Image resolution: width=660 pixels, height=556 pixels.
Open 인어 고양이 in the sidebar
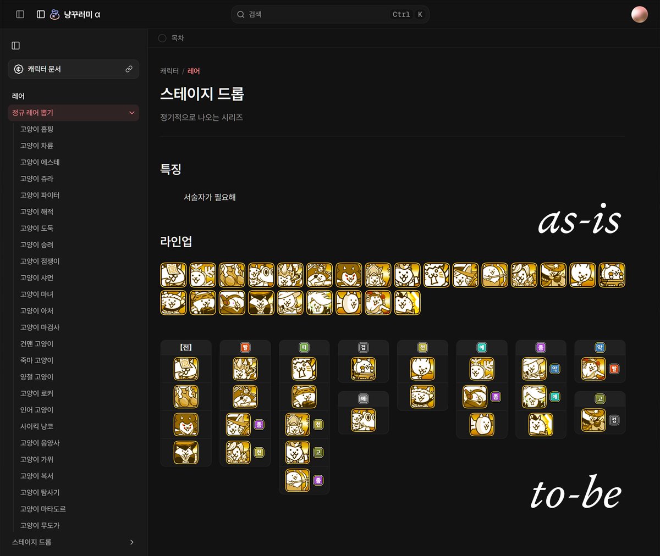click(x=37, y=410)
